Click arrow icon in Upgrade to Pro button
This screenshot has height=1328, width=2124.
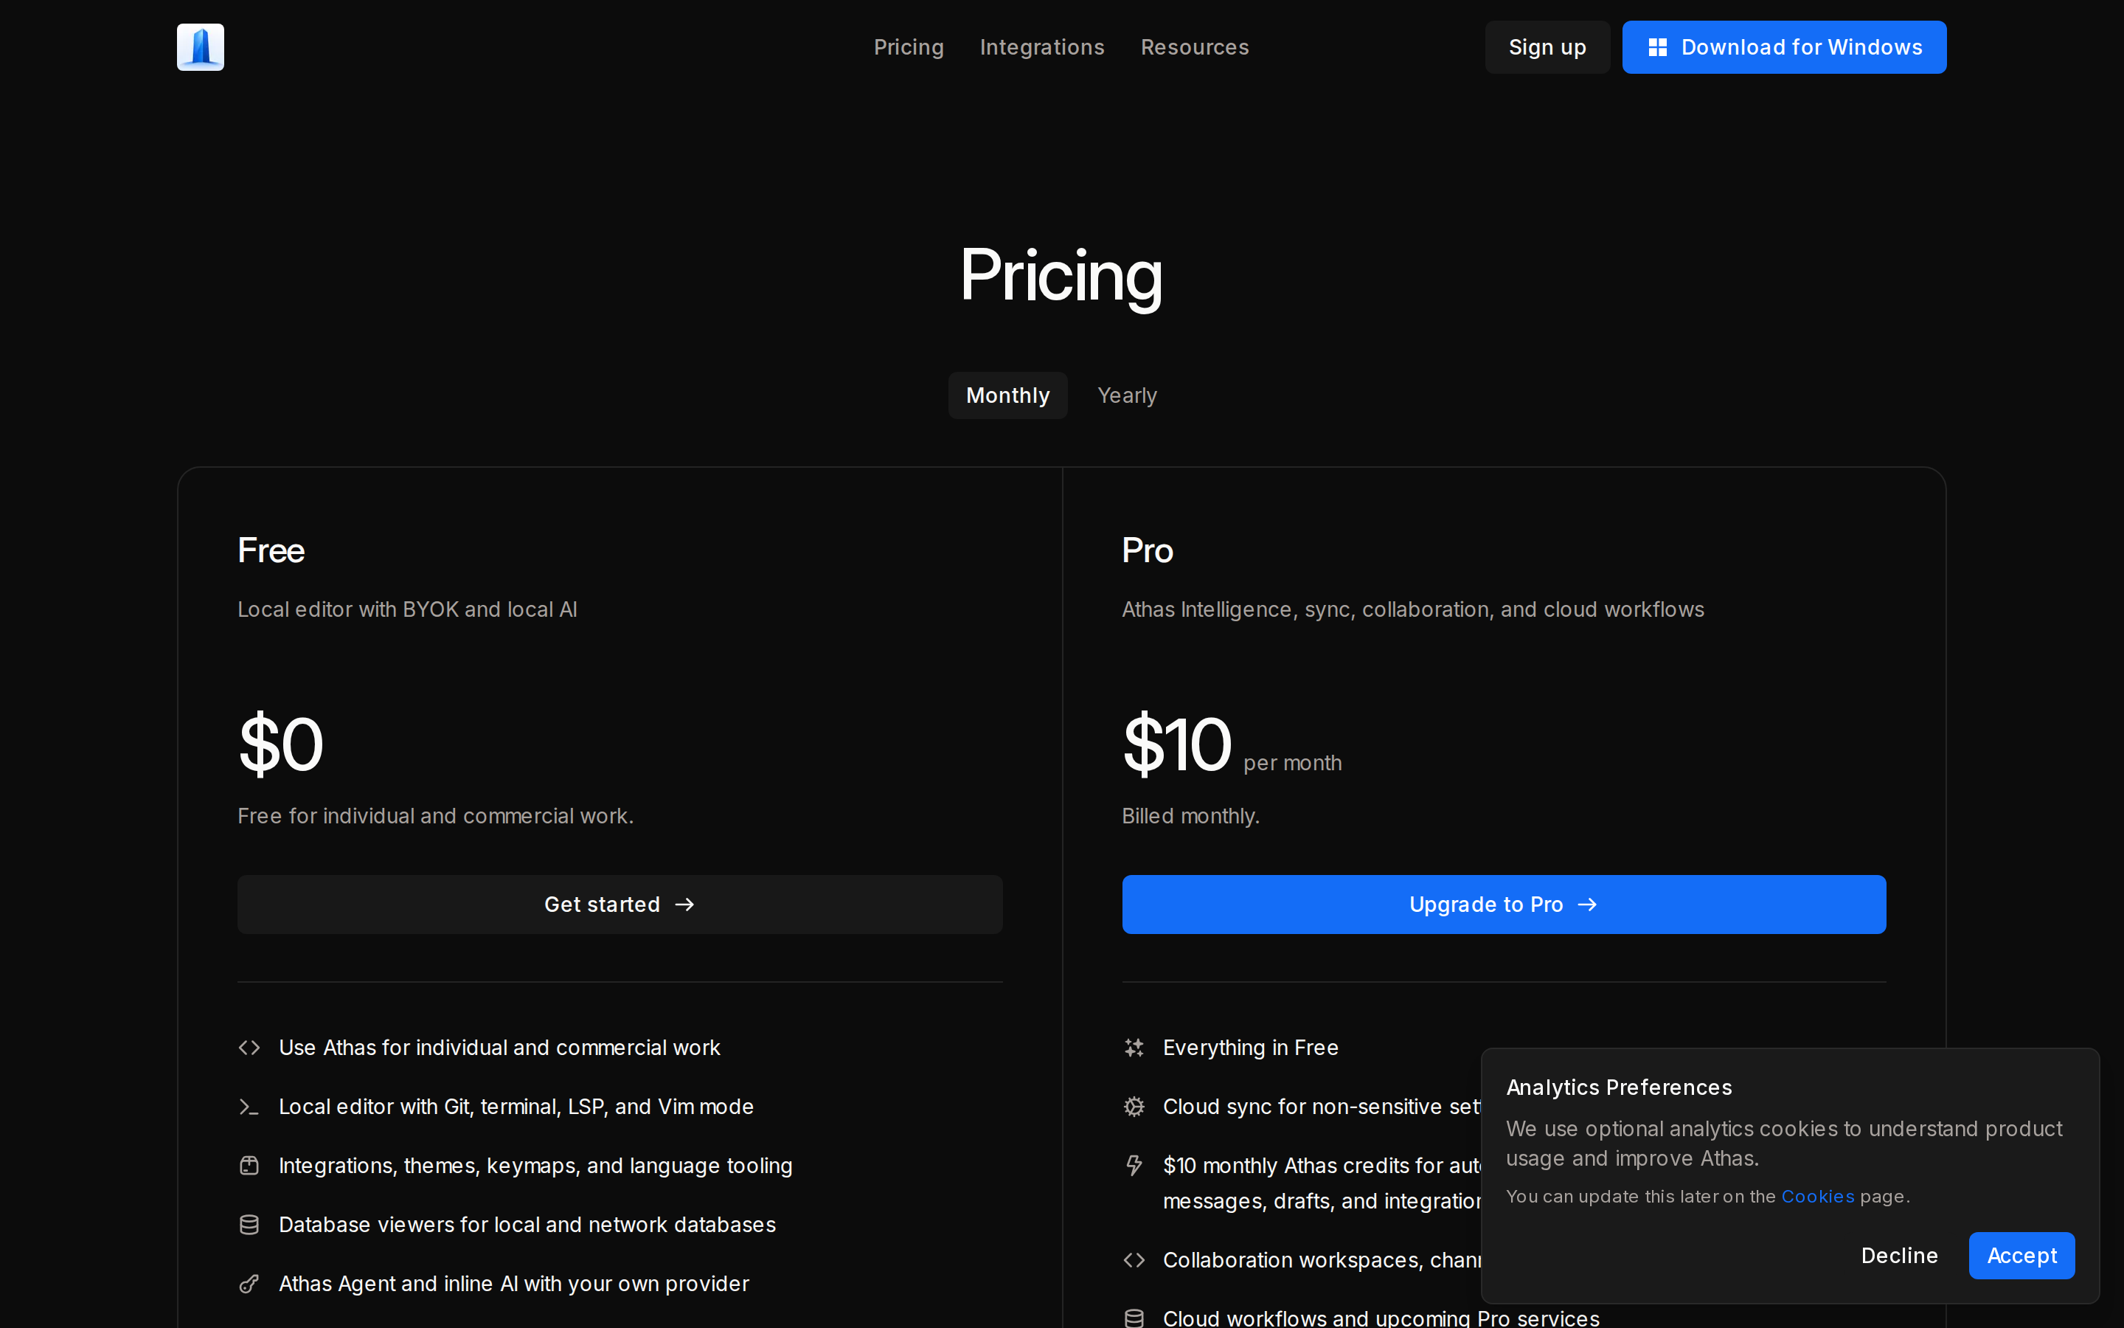click(1587, 905)
